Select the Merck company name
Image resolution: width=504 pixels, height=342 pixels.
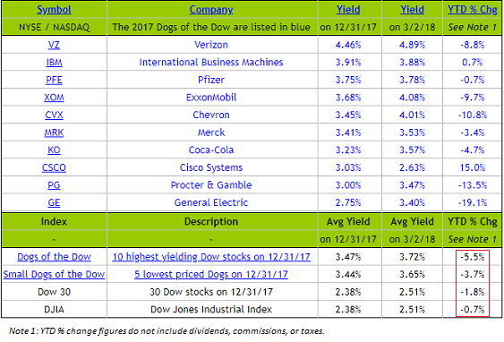pos(211,133)
